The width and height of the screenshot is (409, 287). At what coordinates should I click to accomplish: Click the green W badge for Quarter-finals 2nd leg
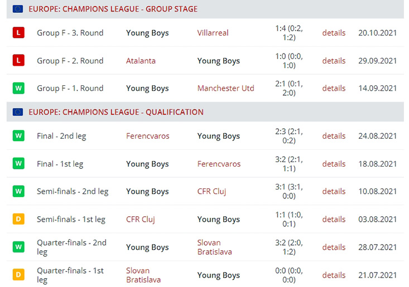pyautogui.click(x=18, y=247)
